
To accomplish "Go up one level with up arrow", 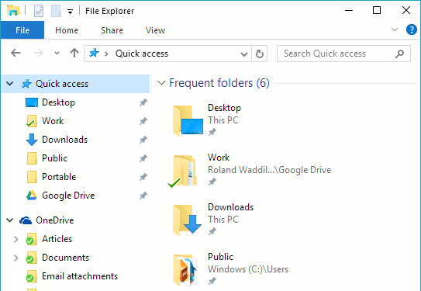I will (x=74, y=53).
